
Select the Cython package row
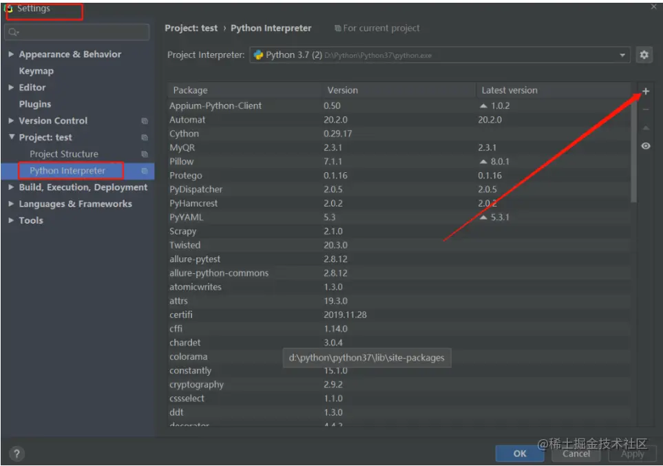tap(399, 134)
